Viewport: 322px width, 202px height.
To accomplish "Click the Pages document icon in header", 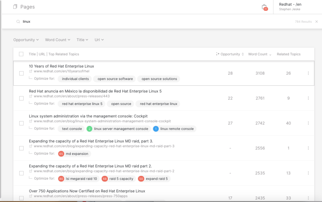I will [x=15, y=7].
